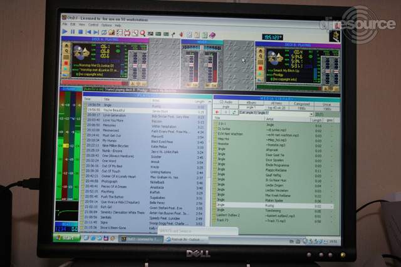The image size is (401, 267).
Task: Switch to the CD Audio library tab
Action: pyautogui.click(x=226, y=102)
